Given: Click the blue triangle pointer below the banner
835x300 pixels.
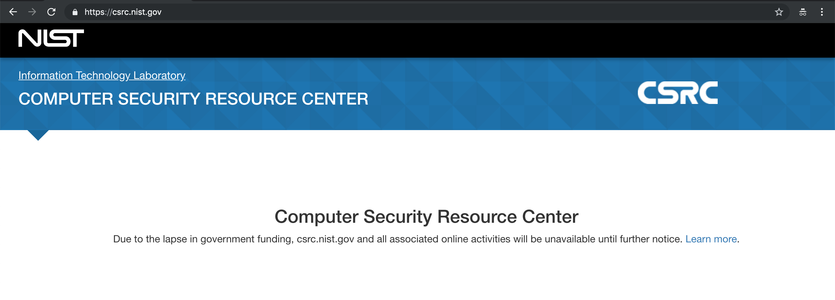Looking at the screenshot, I should [x=38, y=135].
